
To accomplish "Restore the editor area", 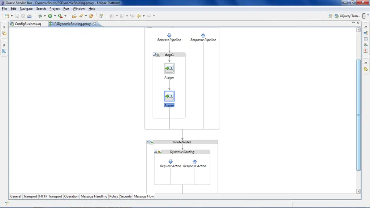I will point(358,23).
